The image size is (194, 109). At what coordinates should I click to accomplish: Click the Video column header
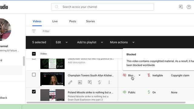[43, 54]
